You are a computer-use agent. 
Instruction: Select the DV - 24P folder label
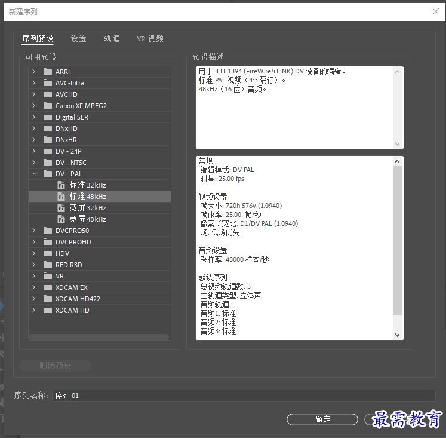[x=69, y=151]
